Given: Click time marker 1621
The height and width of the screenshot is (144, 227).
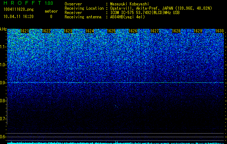Looking at the screenshot, I should (25, 31).
